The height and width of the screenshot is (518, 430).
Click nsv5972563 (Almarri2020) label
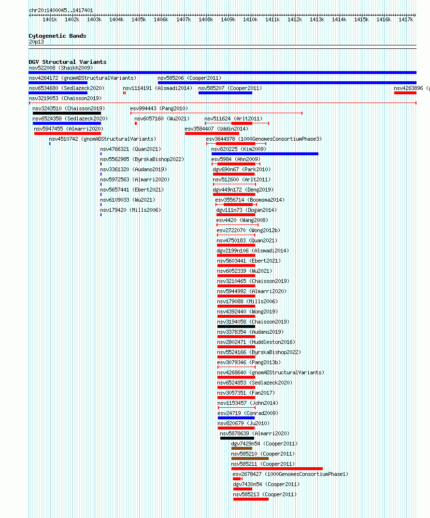135,180
